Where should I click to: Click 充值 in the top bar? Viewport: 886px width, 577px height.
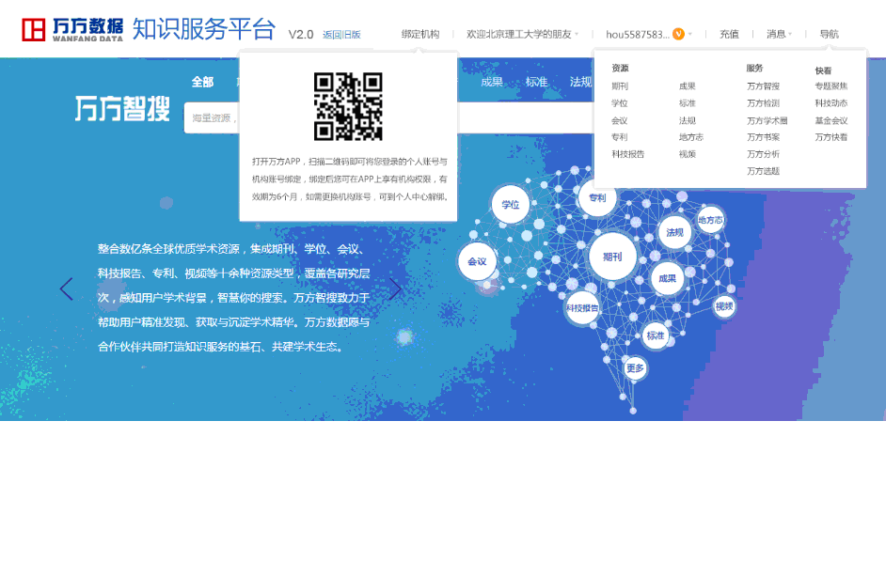tap(729, 34)
